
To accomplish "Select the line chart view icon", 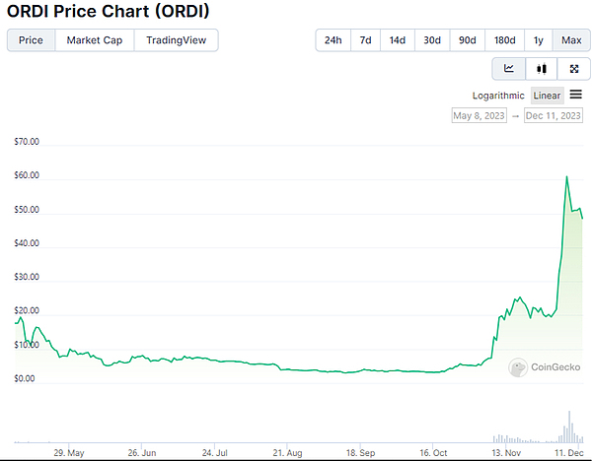I will pos(509,68).
